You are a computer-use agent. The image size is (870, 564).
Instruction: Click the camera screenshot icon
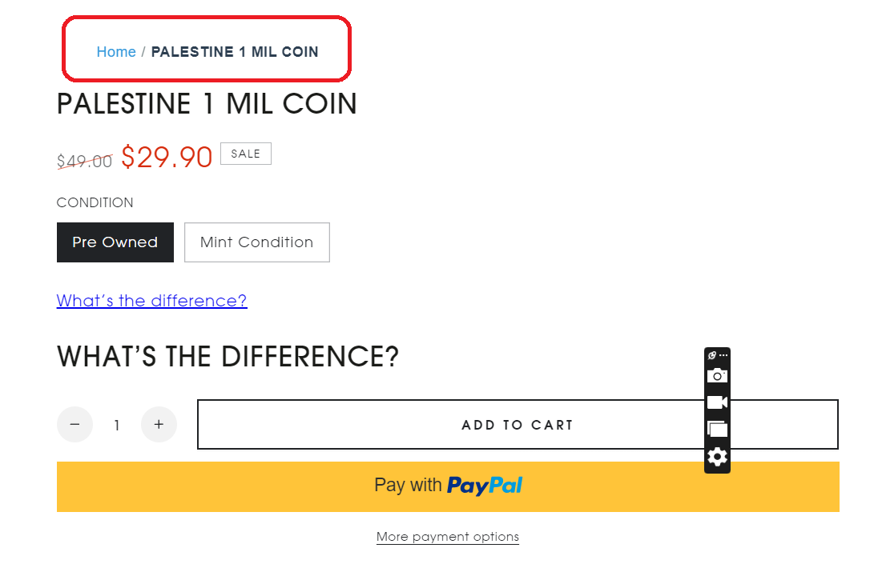click(x=717, y=376)
